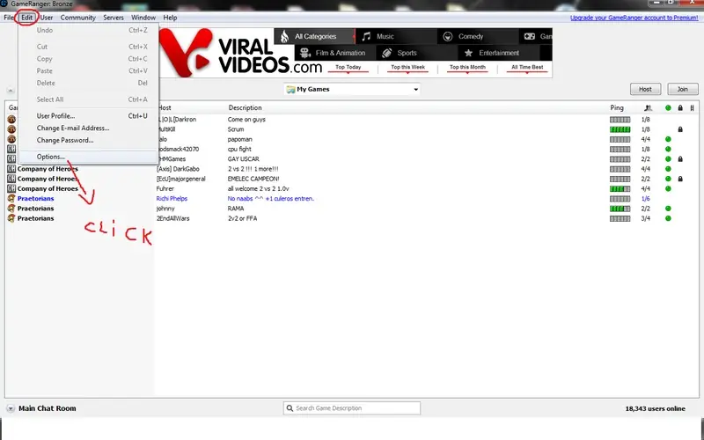Open the Edit menu

[x=27, y=18]
